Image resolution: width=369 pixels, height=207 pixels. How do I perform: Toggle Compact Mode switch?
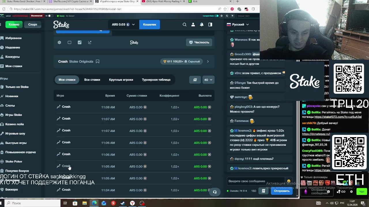pos(216,16)
